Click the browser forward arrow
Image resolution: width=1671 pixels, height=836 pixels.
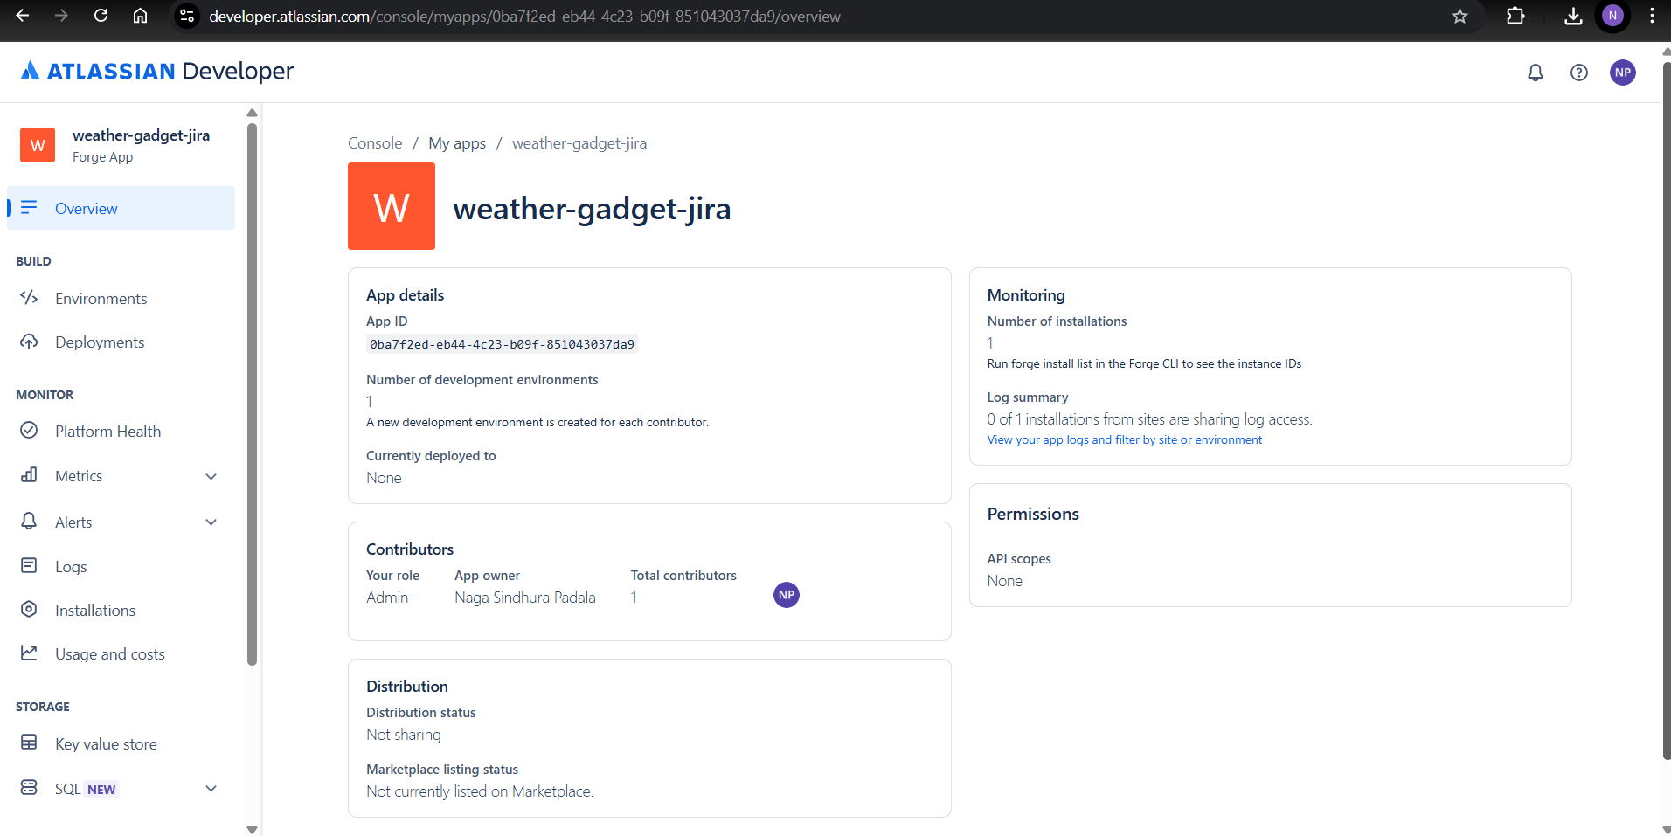pyautogui.click(x=61, y=16)
